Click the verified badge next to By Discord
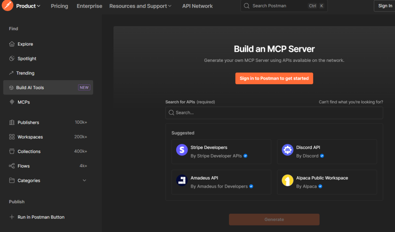Image resolution: width=395 pixels, height=232 pixels. click(x=322, y=156)
